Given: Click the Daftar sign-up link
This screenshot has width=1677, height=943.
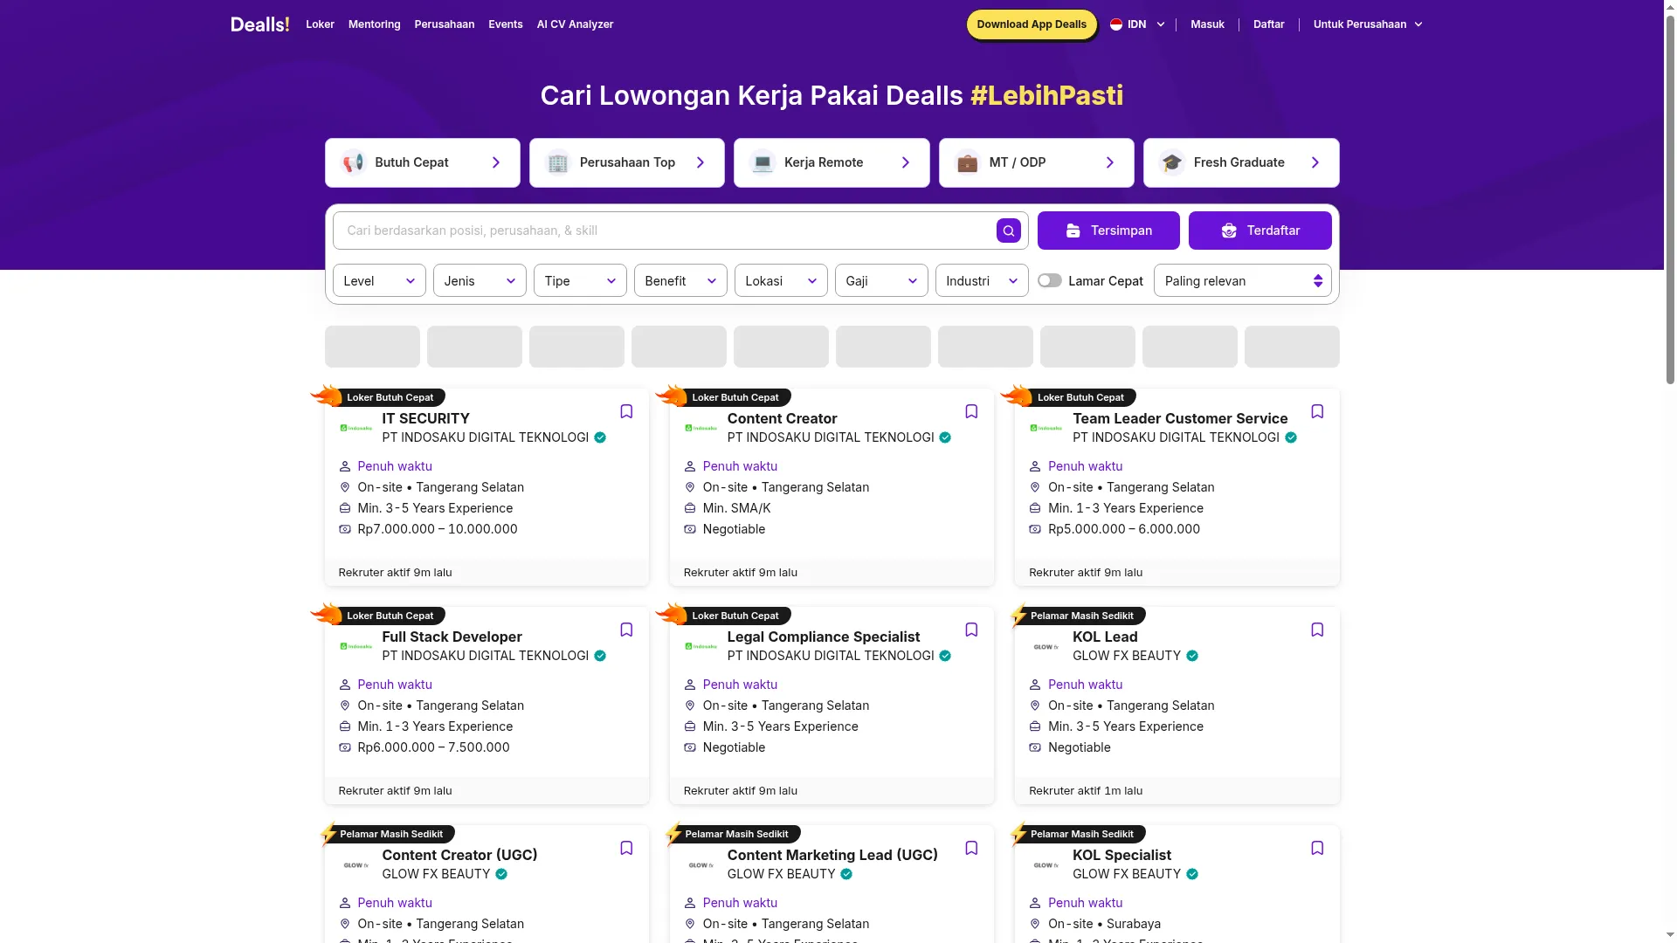Looking at the screenshot, I should click(1268, 24).
